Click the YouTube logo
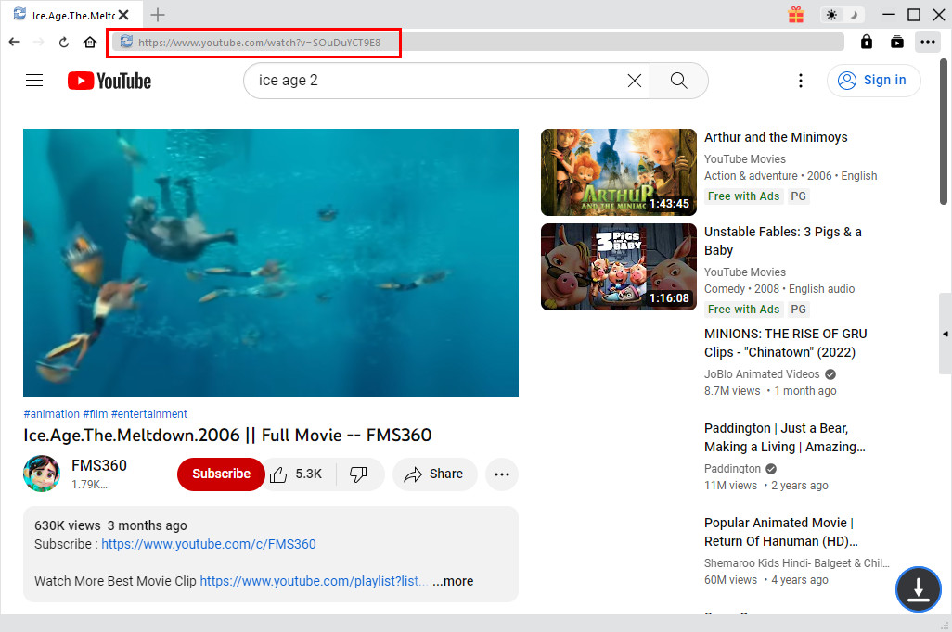952x632 pixels. click(x=109, y=81)
